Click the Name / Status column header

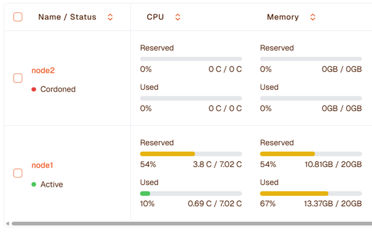tap(67, 17)
